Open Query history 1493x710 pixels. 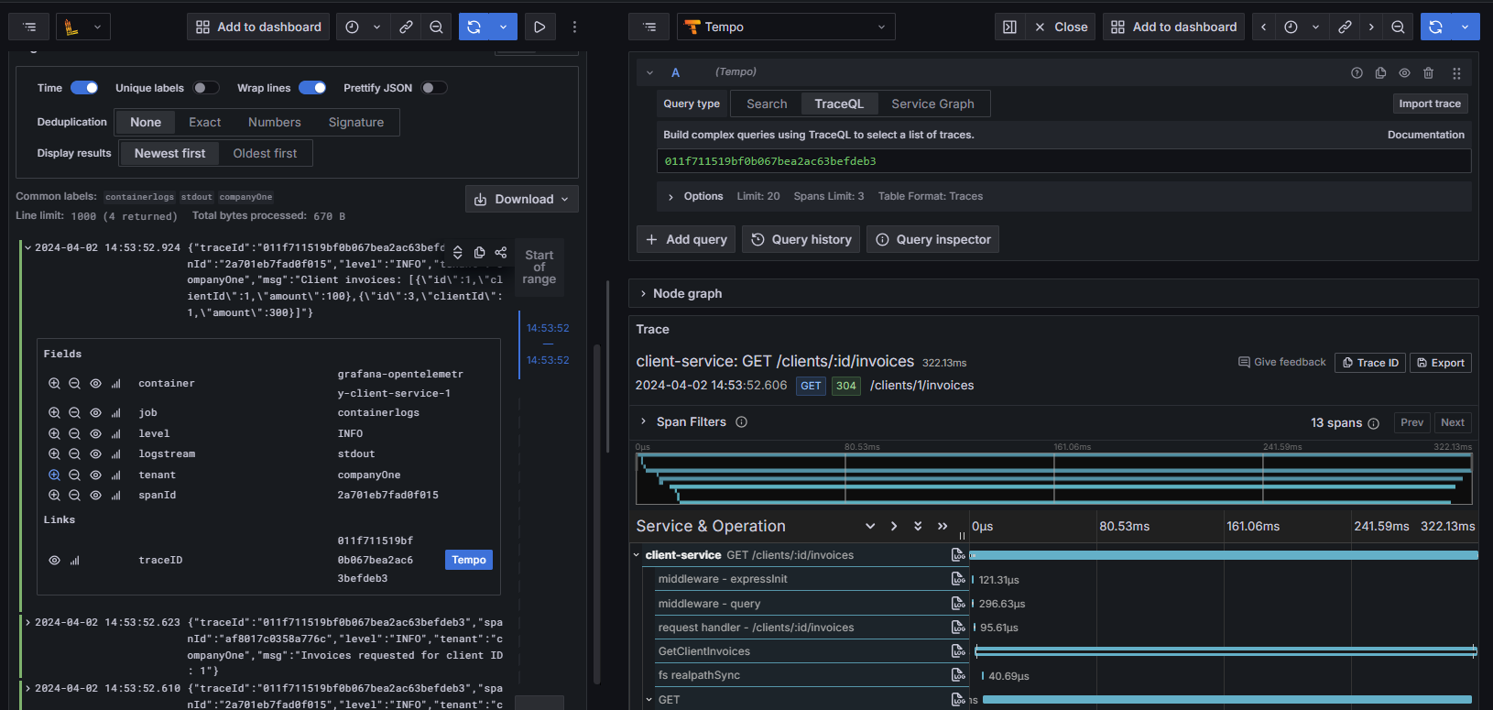coord(801,239)
